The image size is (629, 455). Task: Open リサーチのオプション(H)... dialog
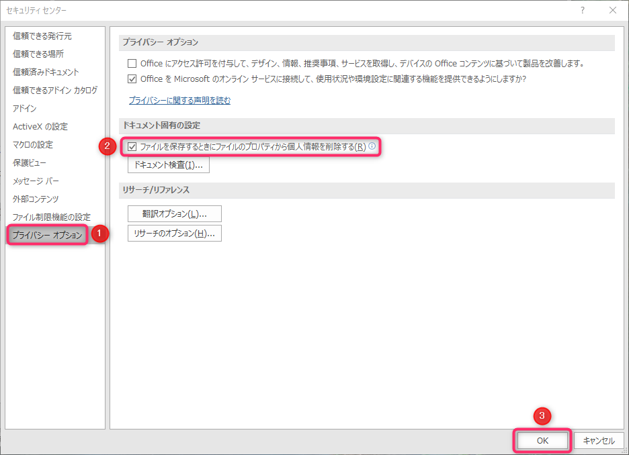pyautogui.click(x=175, y=234)
